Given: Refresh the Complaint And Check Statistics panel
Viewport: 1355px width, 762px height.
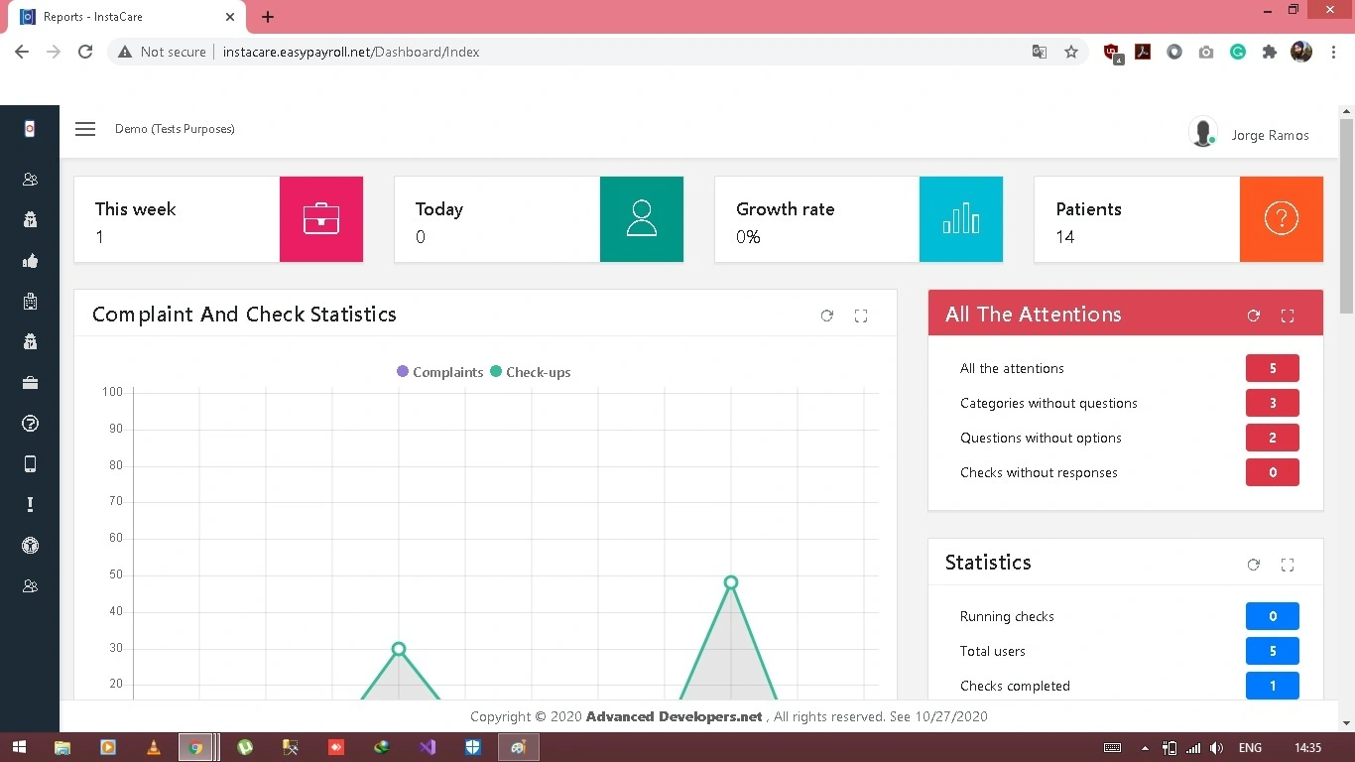Looking at the screenshot, I should [826, 316].
